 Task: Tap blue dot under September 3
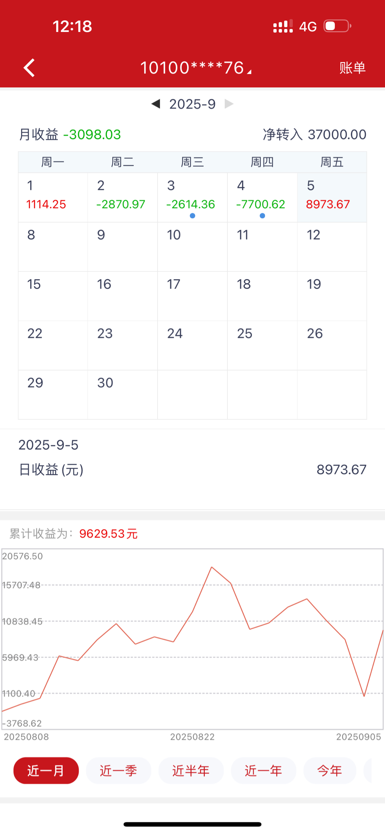192,216
